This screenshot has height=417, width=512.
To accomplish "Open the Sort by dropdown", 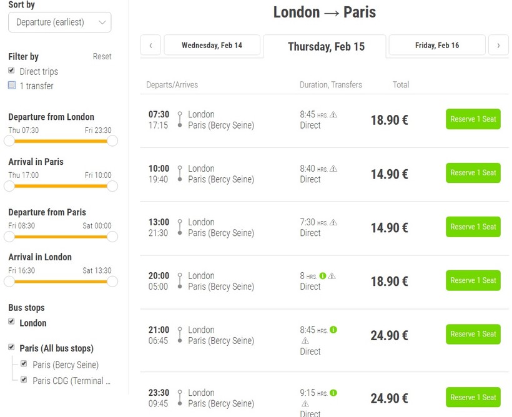I will 60,22.
